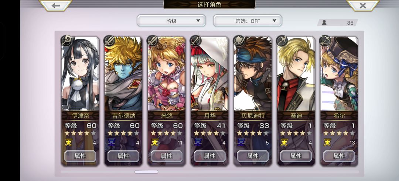Click the 天 attribute badge of 米悠
Viewport: 399px width, 181px height.
point(154,142)
